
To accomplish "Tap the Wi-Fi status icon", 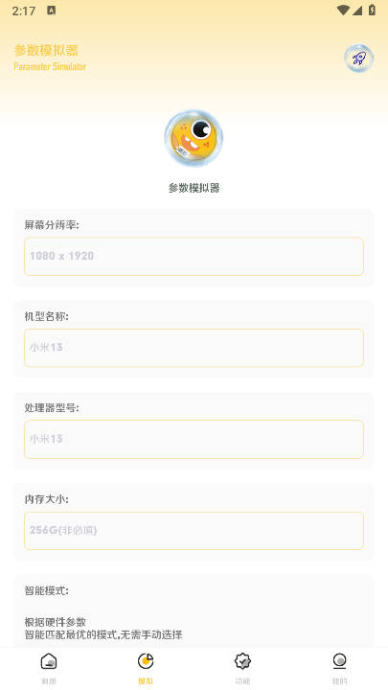I will [343, 11].
